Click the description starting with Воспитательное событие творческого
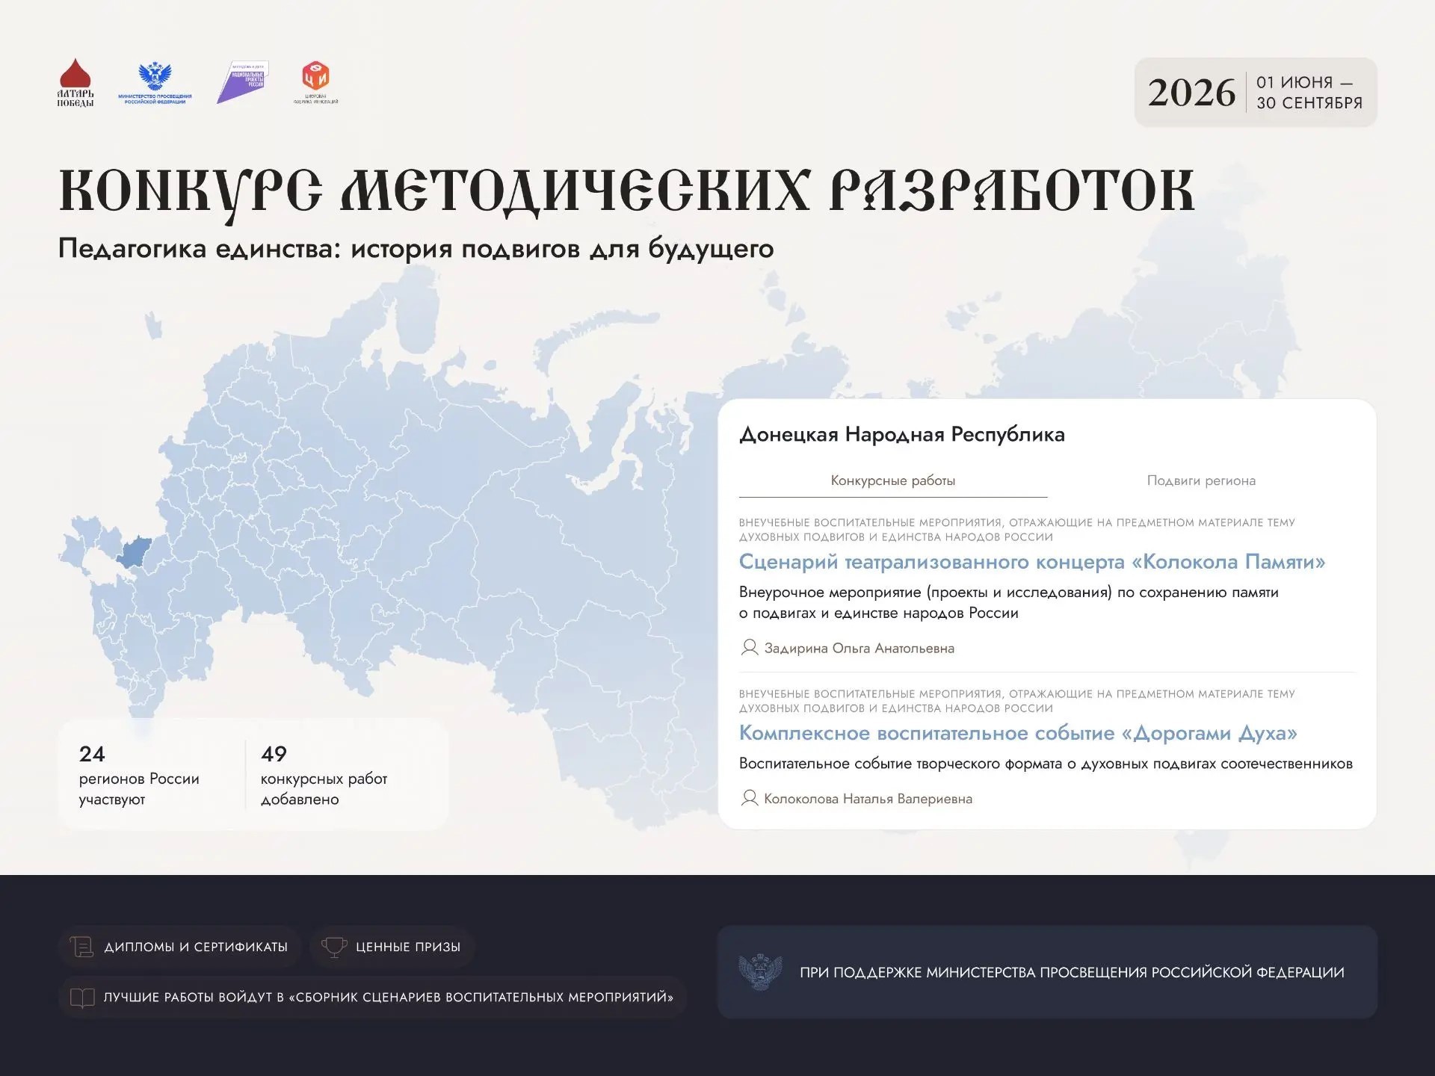This screenshot has height=1076, width=1435. [1046, 764]
